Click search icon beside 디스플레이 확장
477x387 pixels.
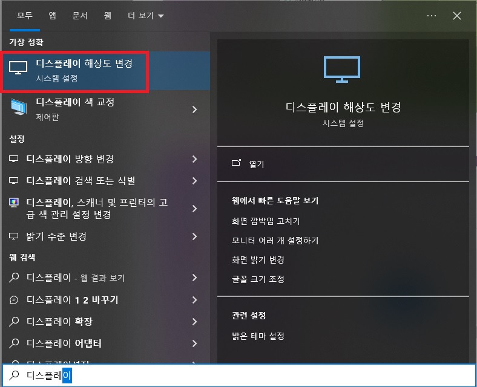[x=14, y=321]
